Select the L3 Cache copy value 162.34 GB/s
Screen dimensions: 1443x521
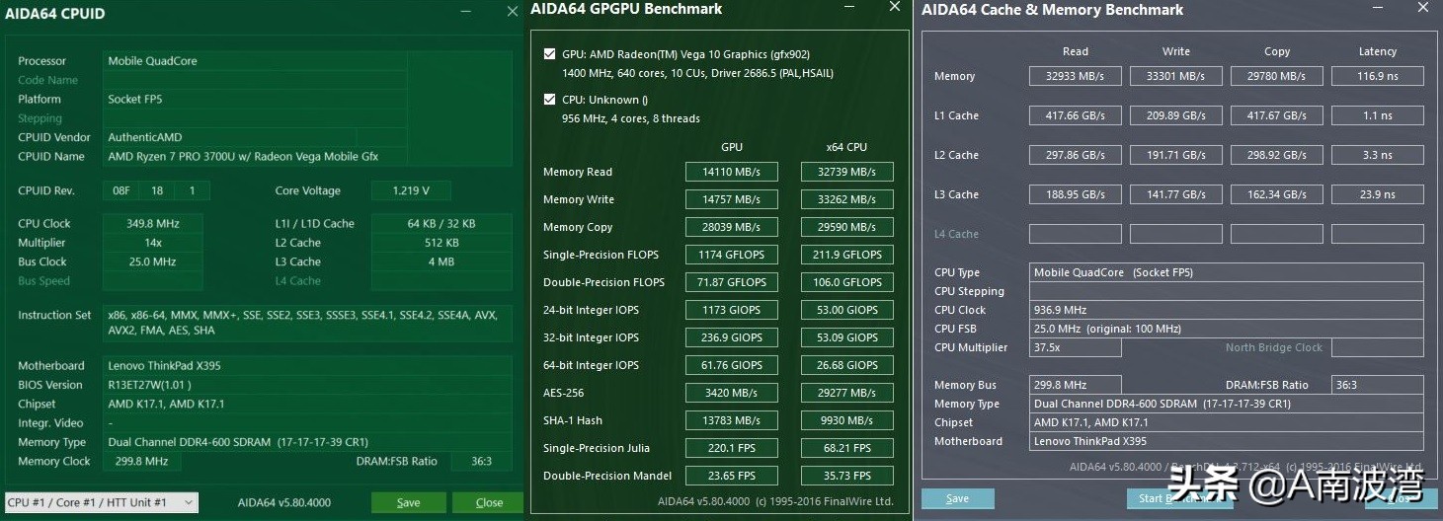click(x=1276, y=194)
